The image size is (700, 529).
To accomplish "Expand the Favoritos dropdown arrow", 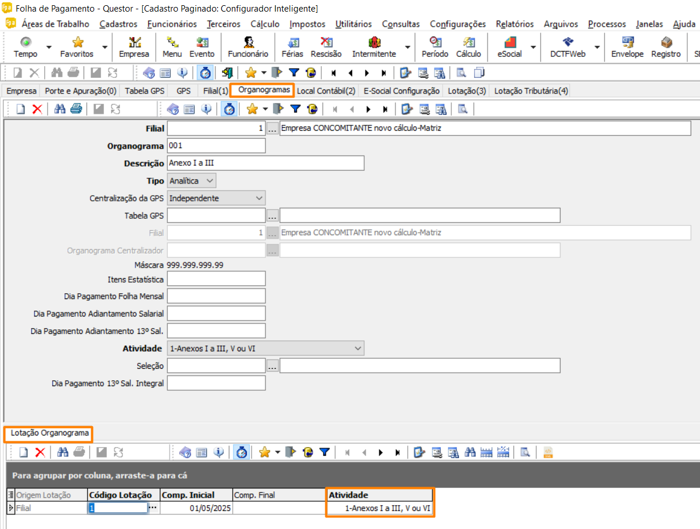I will (105, 47).
